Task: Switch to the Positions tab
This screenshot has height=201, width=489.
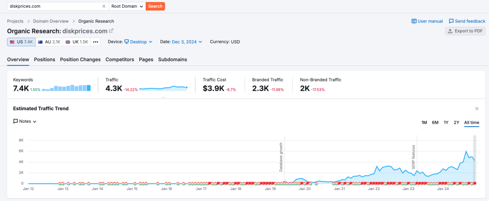Action: pyautogui.click(x=44, y=60)
